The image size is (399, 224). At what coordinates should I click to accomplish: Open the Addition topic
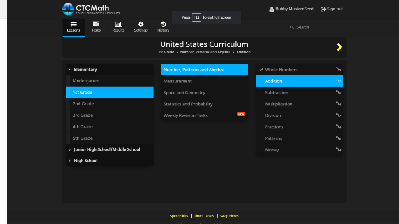(299, 81)
